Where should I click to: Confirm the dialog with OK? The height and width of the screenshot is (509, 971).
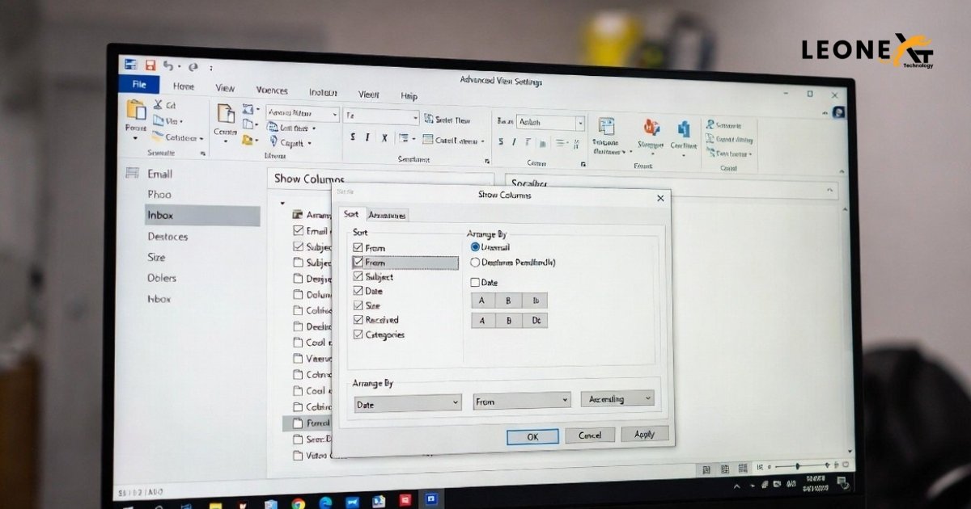click(x=532, y=436)
